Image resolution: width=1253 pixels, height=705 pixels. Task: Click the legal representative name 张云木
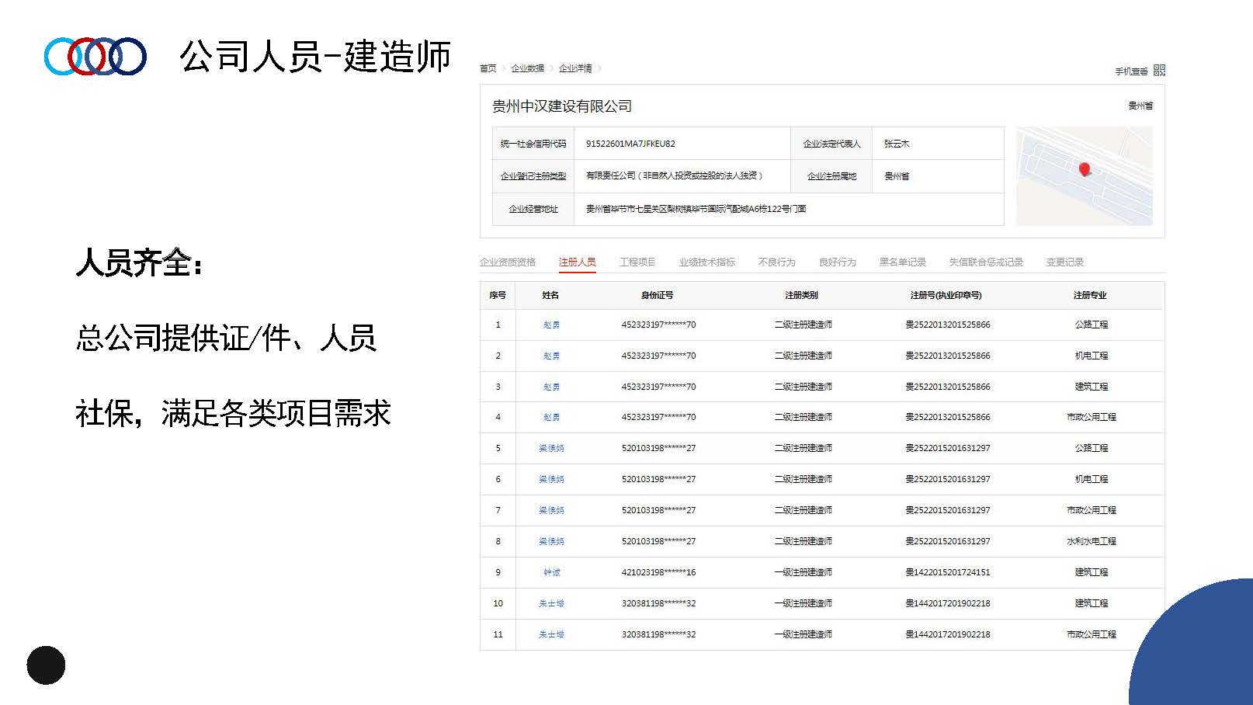[x=897, y=144]
